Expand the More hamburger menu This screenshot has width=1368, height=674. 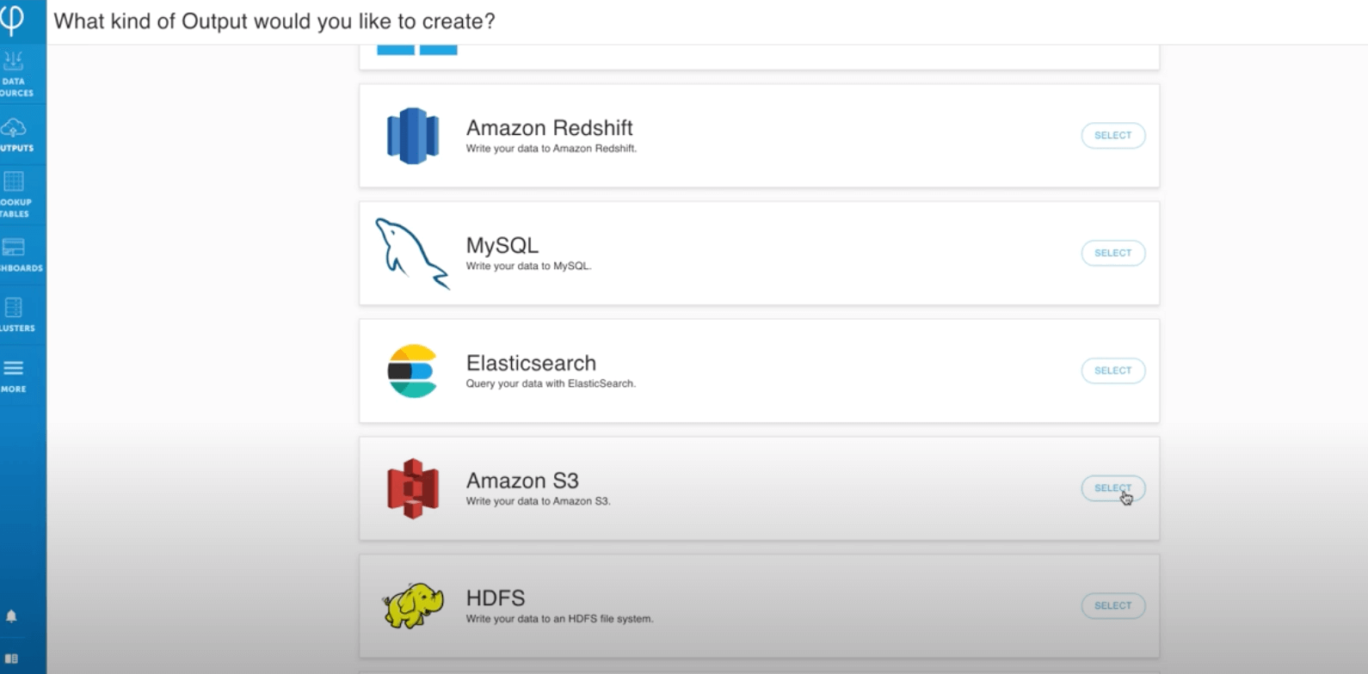pos(14,376)
